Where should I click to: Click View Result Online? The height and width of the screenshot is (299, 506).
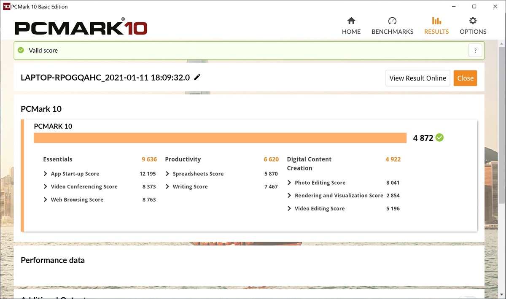point(418,78)
